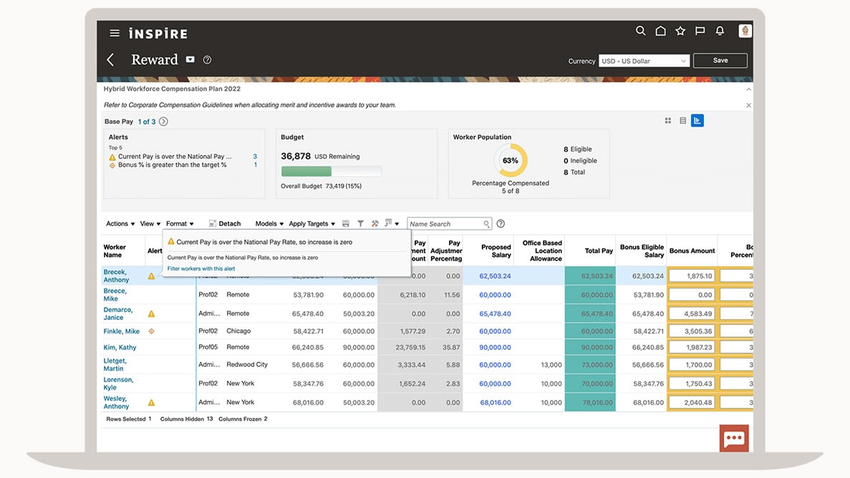
Task: Open the notifications bell
Action: [x=720, y=31]
